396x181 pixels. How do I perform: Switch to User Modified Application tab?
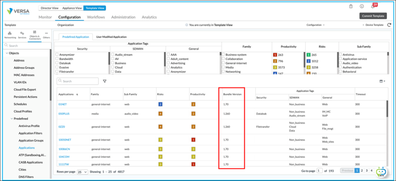(x=111, y=37)
